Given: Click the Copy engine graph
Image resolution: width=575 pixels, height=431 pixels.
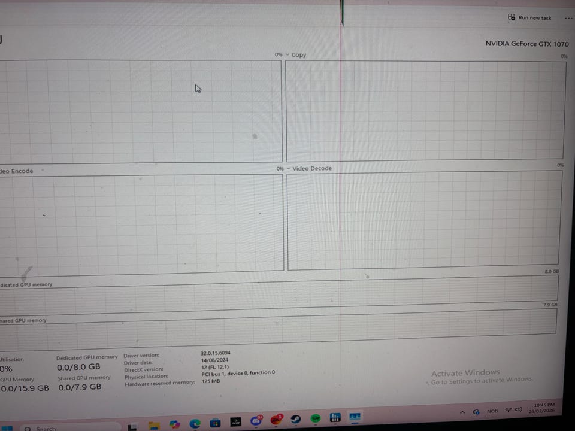Looking at the screenshot, I should 425,110.
